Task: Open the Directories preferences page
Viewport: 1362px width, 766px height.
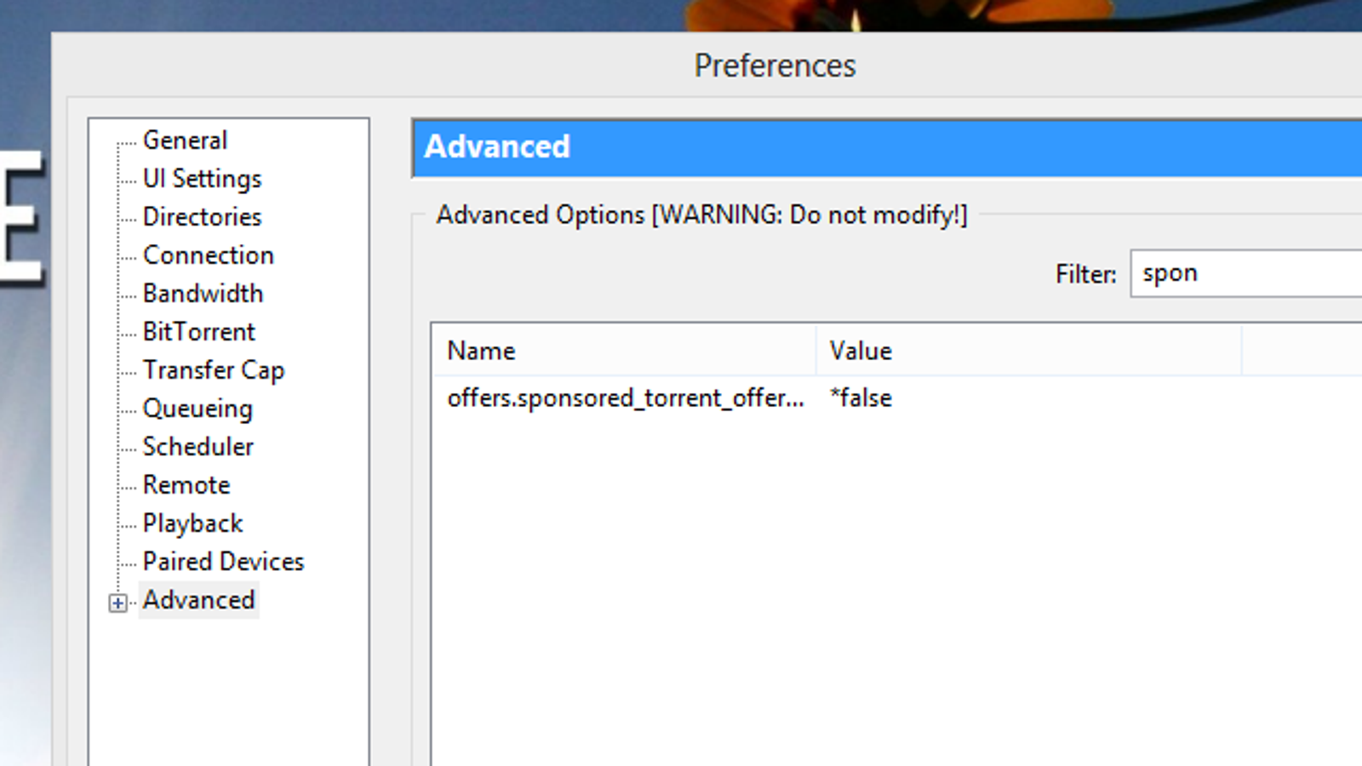Action: [202, 216]
